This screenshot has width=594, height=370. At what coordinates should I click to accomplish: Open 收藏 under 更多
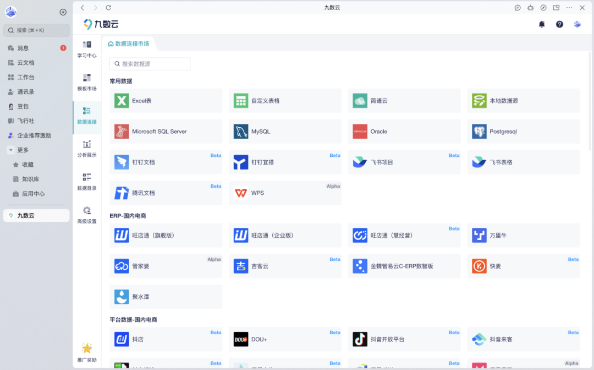point(36,165)
